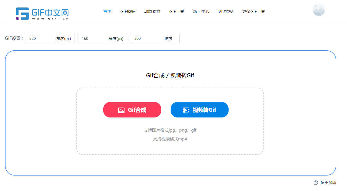Viewport: 347px width, 191px height.
Task: Open the VIP特权 page
Action: pyautogui.click(x=226, y=12)
